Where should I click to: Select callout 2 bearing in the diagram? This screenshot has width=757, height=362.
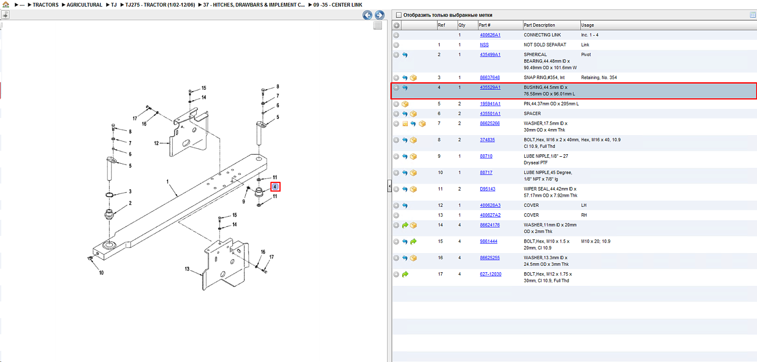130,203
